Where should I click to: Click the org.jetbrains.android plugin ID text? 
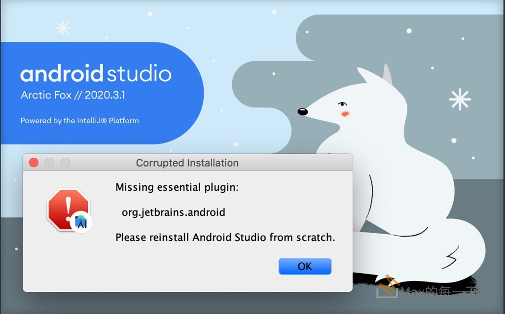(x=173, y=212)
